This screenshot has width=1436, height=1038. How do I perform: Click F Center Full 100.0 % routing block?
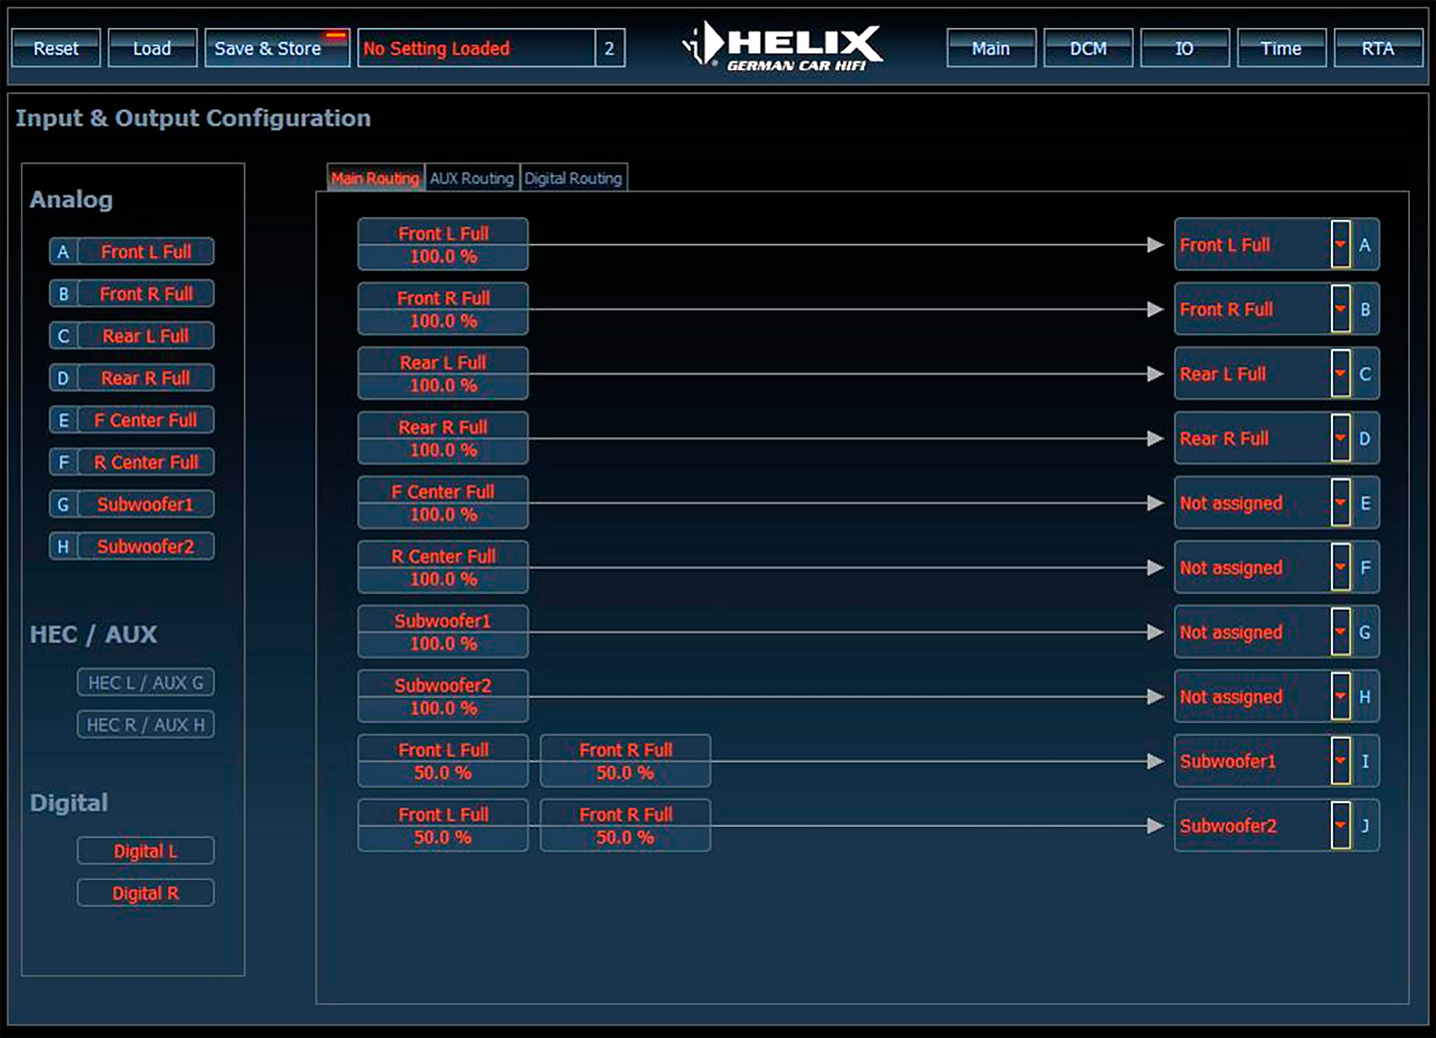(443, 502)
